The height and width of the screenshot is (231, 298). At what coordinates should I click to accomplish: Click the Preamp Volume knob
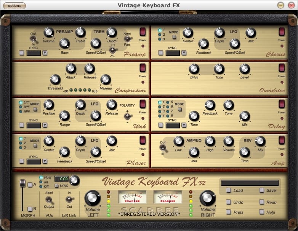point(49,32)
